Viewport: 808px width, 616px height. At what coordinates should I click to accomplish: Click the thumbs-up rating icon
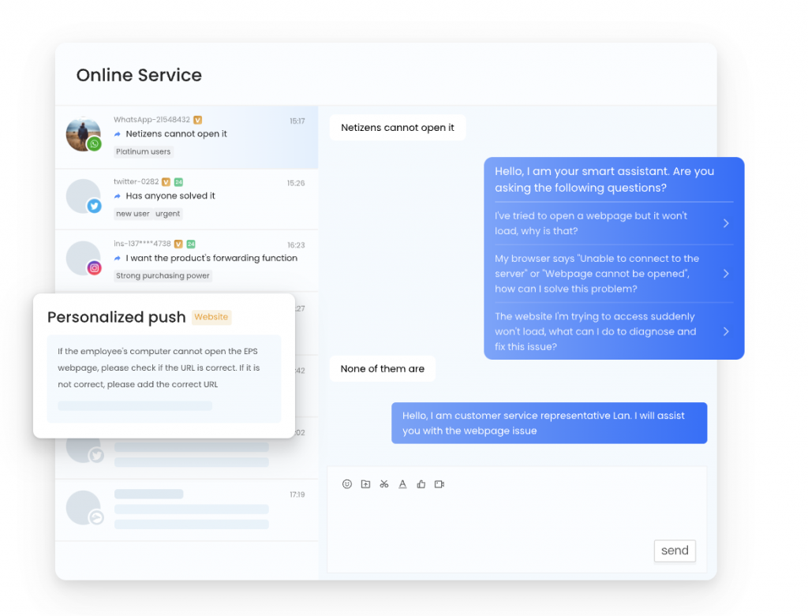click(421, 484)
